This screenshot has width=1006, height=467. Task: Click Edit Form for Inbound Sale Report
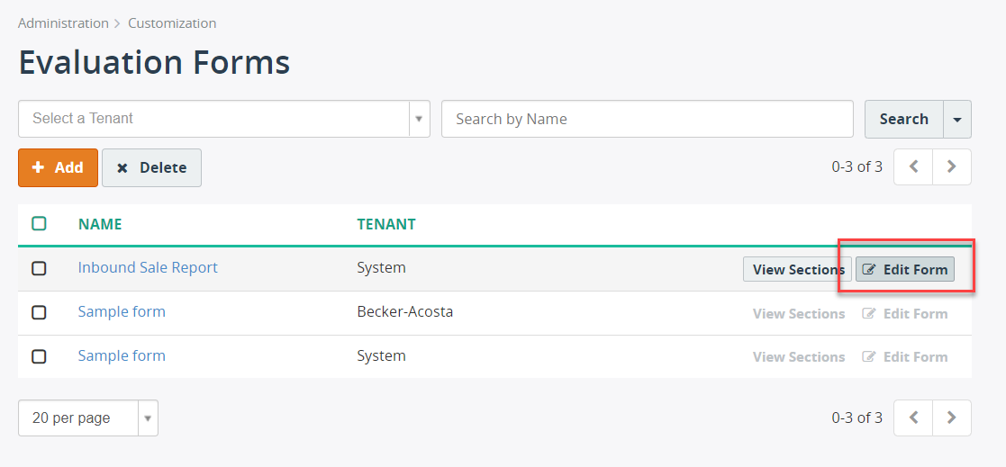coord(905,269)
